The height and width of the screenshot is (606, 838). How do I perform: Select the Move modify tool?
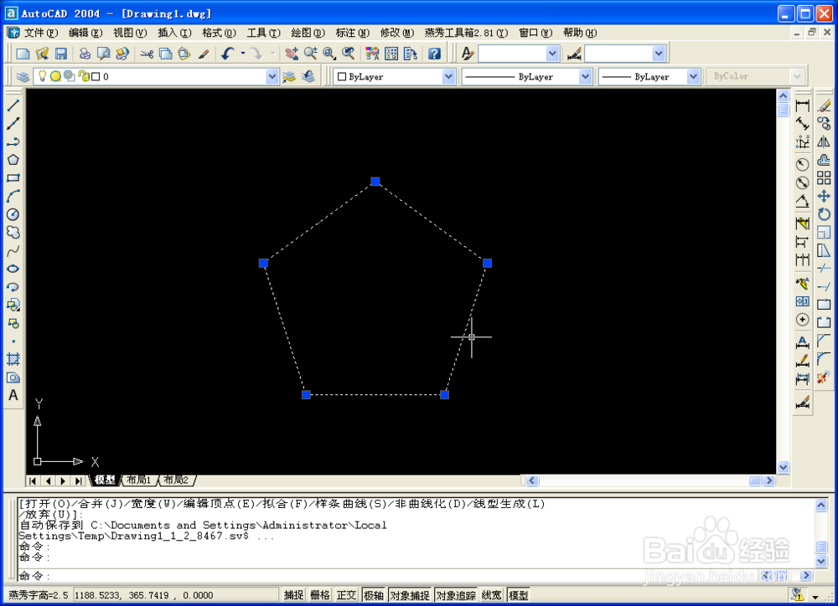tap(824, 196)
